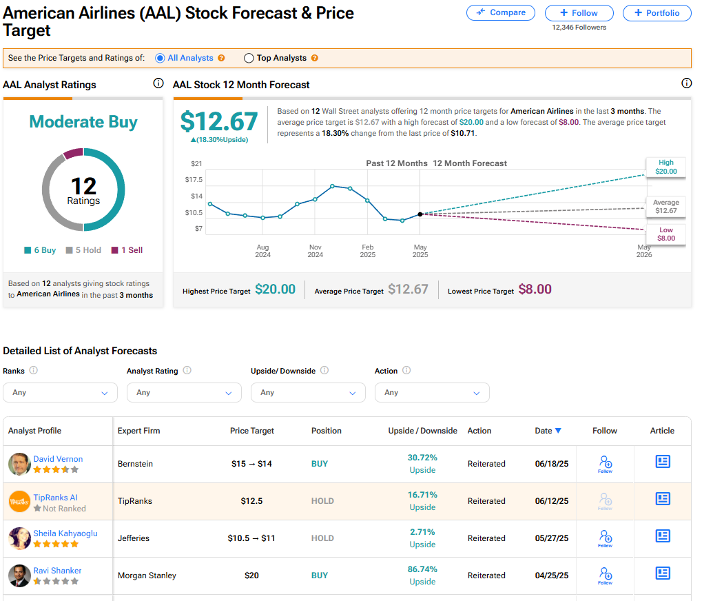Image resolution: width=702 pixels, height=601 pixels.
Task: Click the current price black chart marker
Action: click(420, 214)
